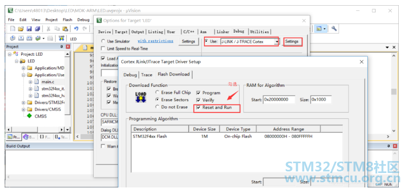
Task: Expand the main.c file node
Action: [x=30, y=82]
